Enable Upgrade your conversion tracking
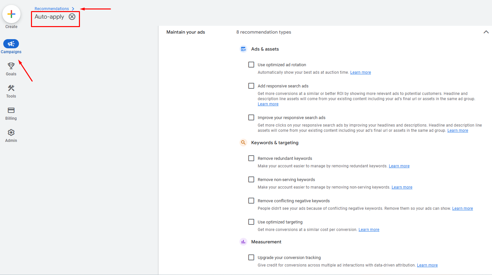The height and width of the screenshot is (275, 492). (x=251, y=257)
